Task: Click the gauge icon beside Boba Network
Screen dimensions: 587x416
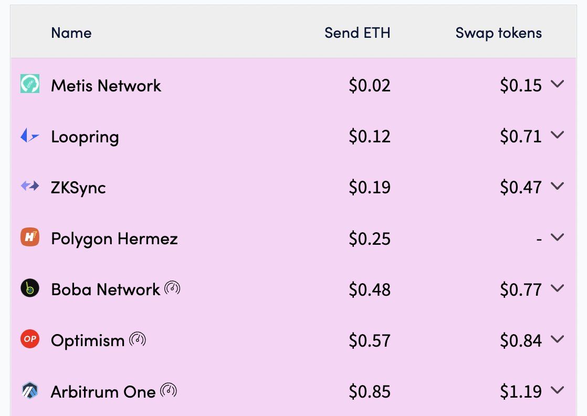Action: pos(172,288)
